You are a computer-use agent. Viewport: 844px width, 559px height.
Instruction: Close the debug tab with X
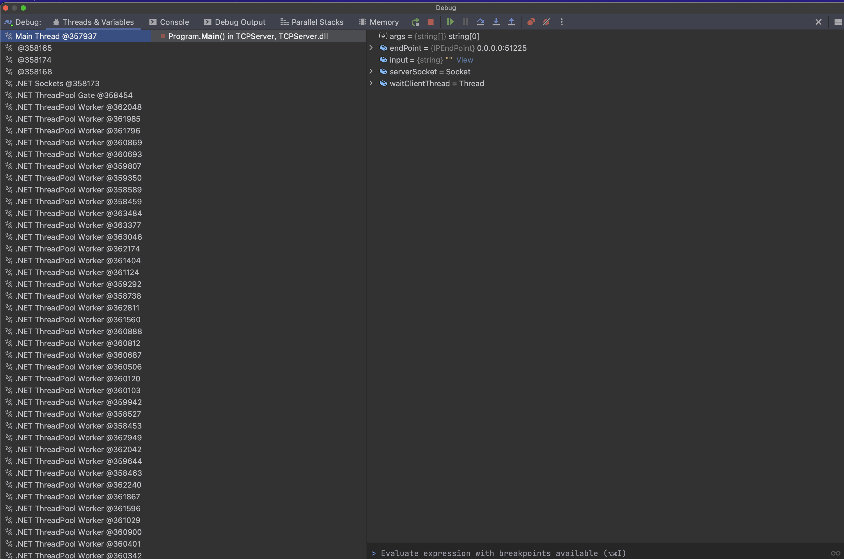tap(818, 22)
